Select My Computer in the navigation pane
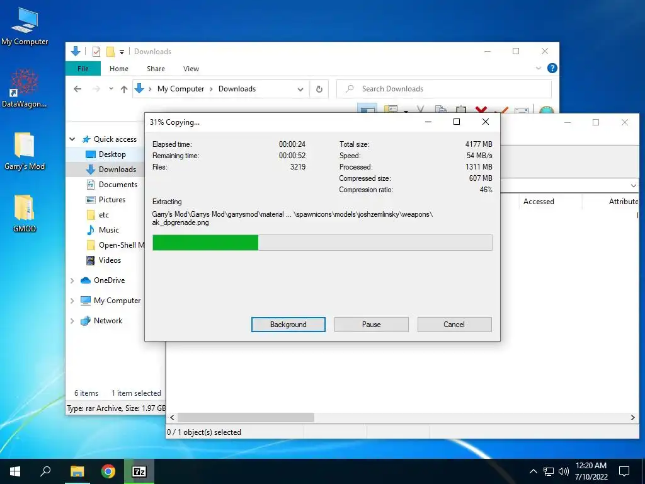The width and height of the screenshot is (645, 484). coord(110,301)
